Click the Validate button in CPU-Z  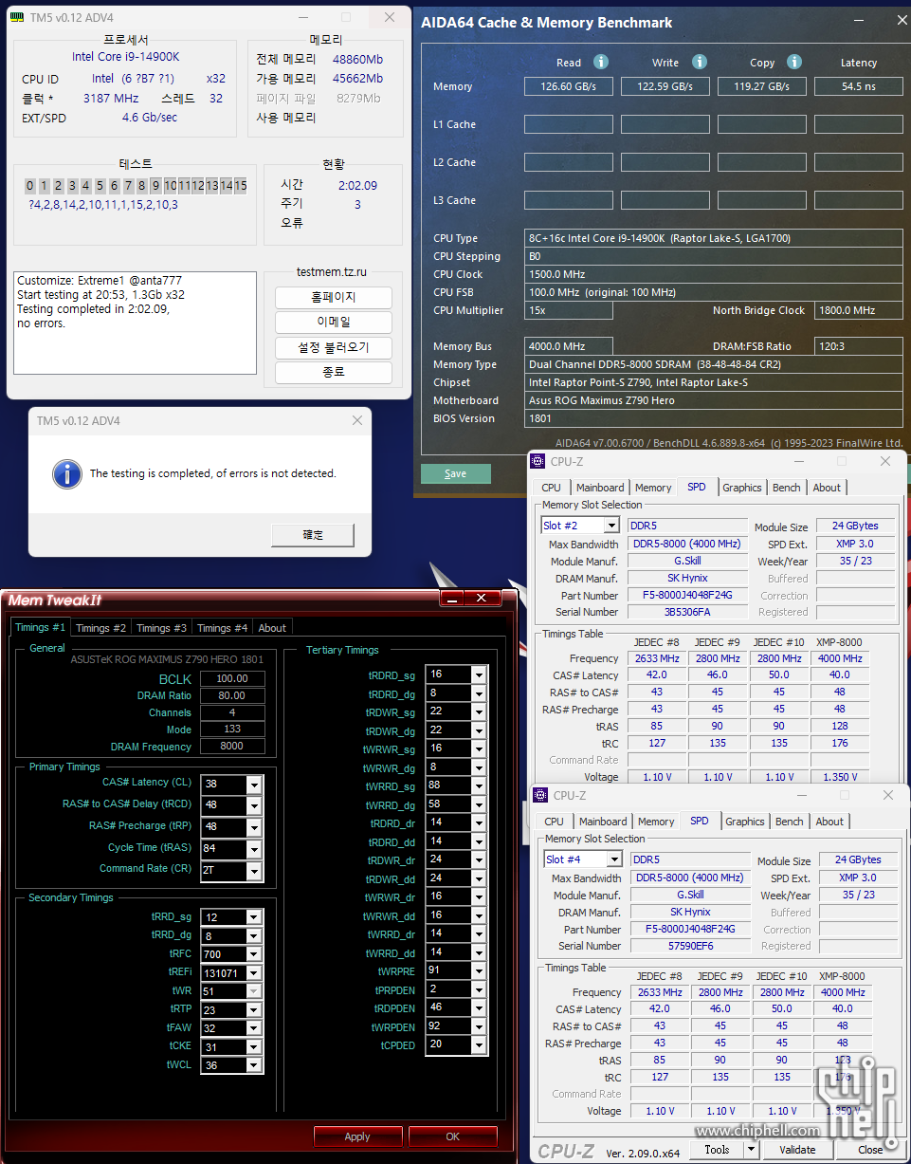(798, 1150)
